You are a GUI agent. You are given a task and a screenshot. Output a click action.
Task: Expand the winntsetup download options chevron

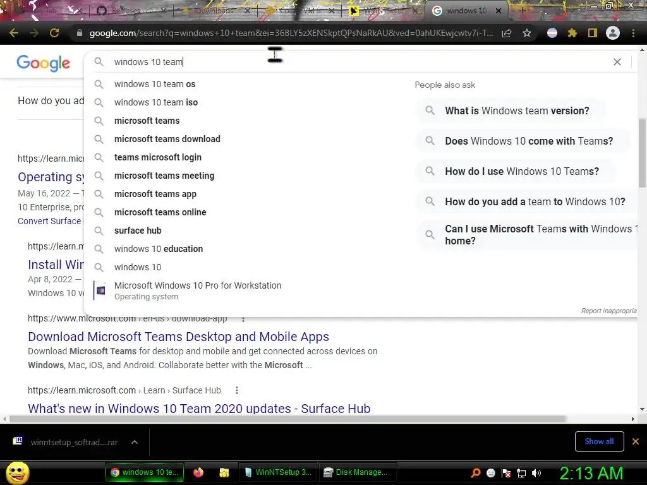coord(135,442)
